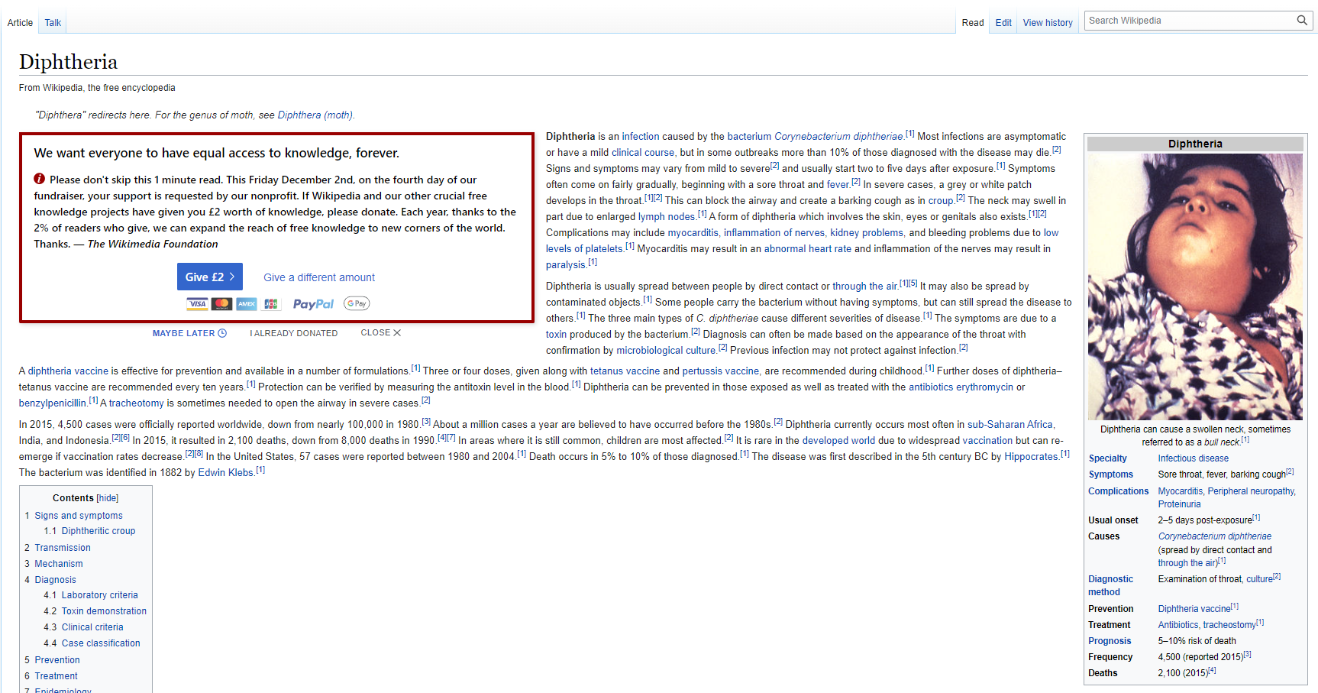
Task: Jump to Diagnosis section
Action: click(x=55, y=580)
